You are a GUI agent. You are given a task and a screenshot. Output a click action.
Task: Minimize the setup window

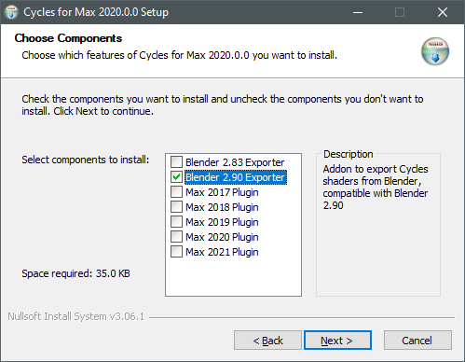coord(358,12)
